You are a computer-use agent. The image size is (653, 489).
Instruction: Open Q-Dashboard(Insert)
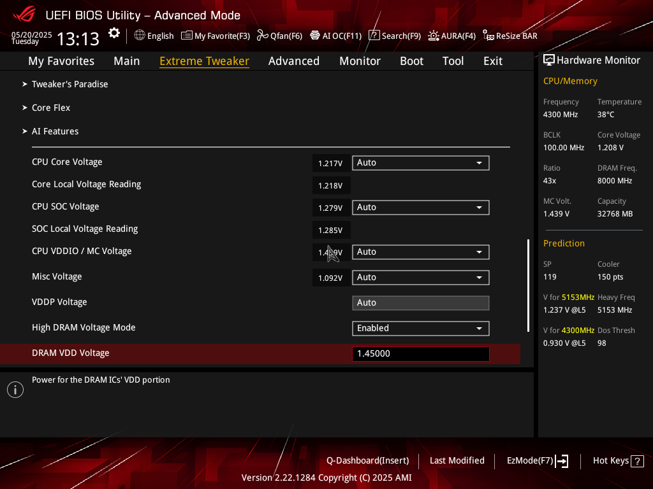368,461
